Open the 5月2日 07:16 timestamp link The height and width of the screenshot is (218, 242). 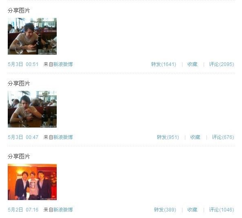[x=23, y=210]
